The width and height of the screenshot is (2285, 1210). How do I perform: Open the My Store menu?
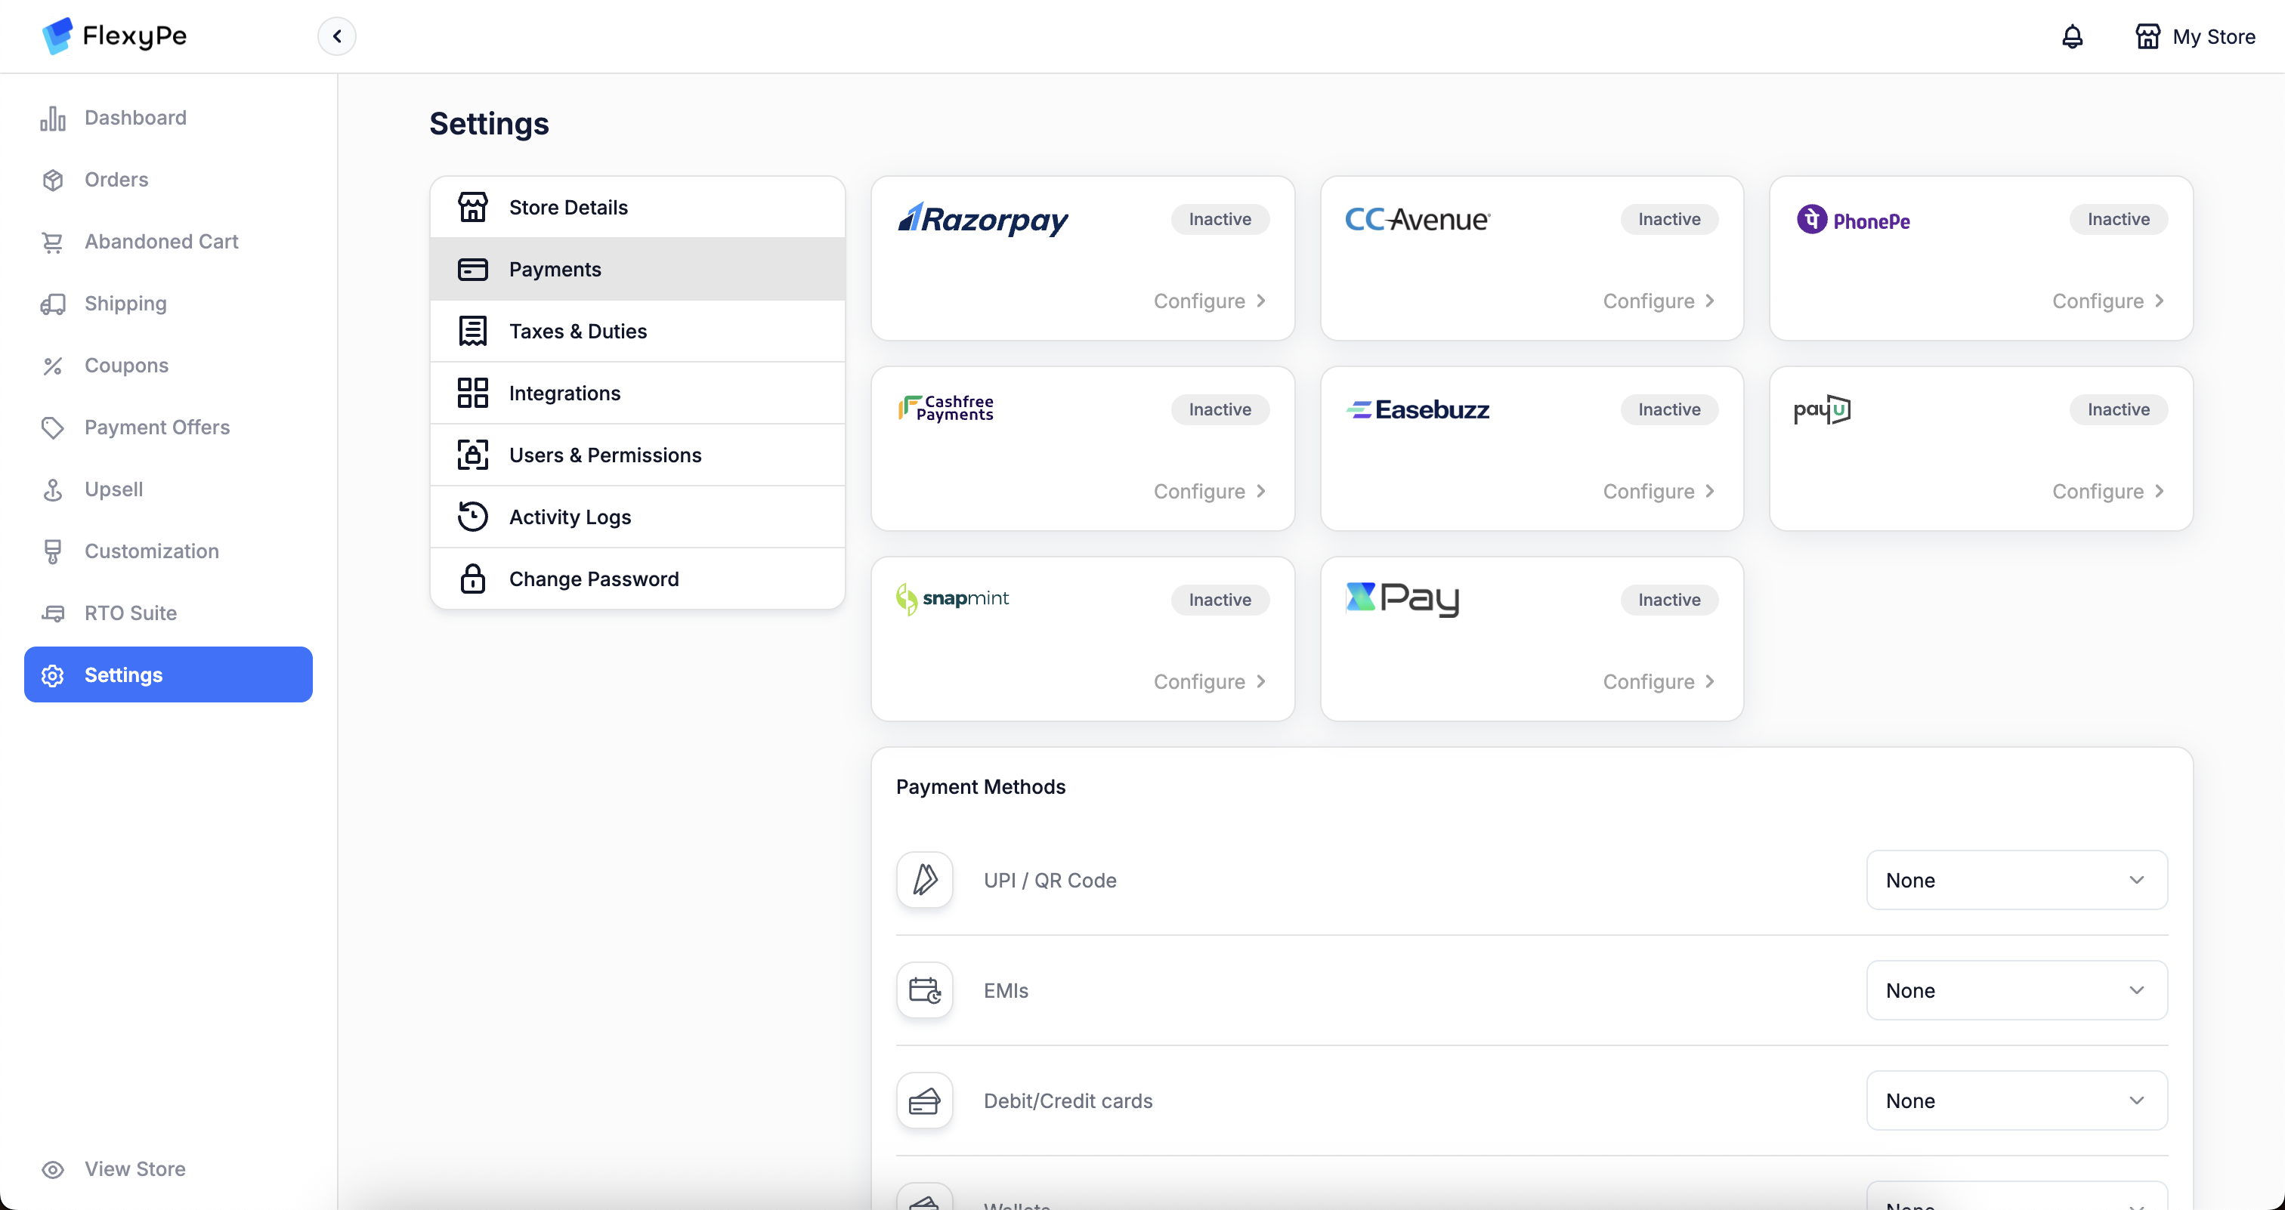(x=2194, y=36)
